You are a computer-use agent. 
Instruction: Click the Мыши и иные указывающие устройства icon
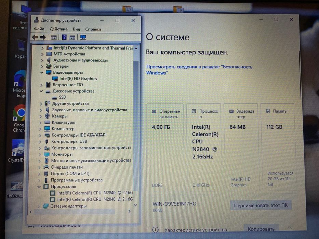coord(46,160)
